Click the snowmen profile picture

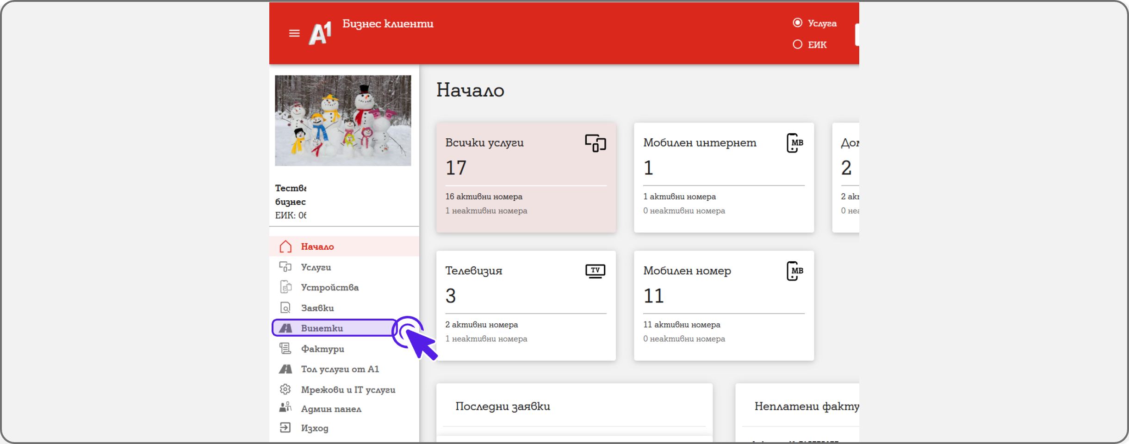[x=343, y=121]
